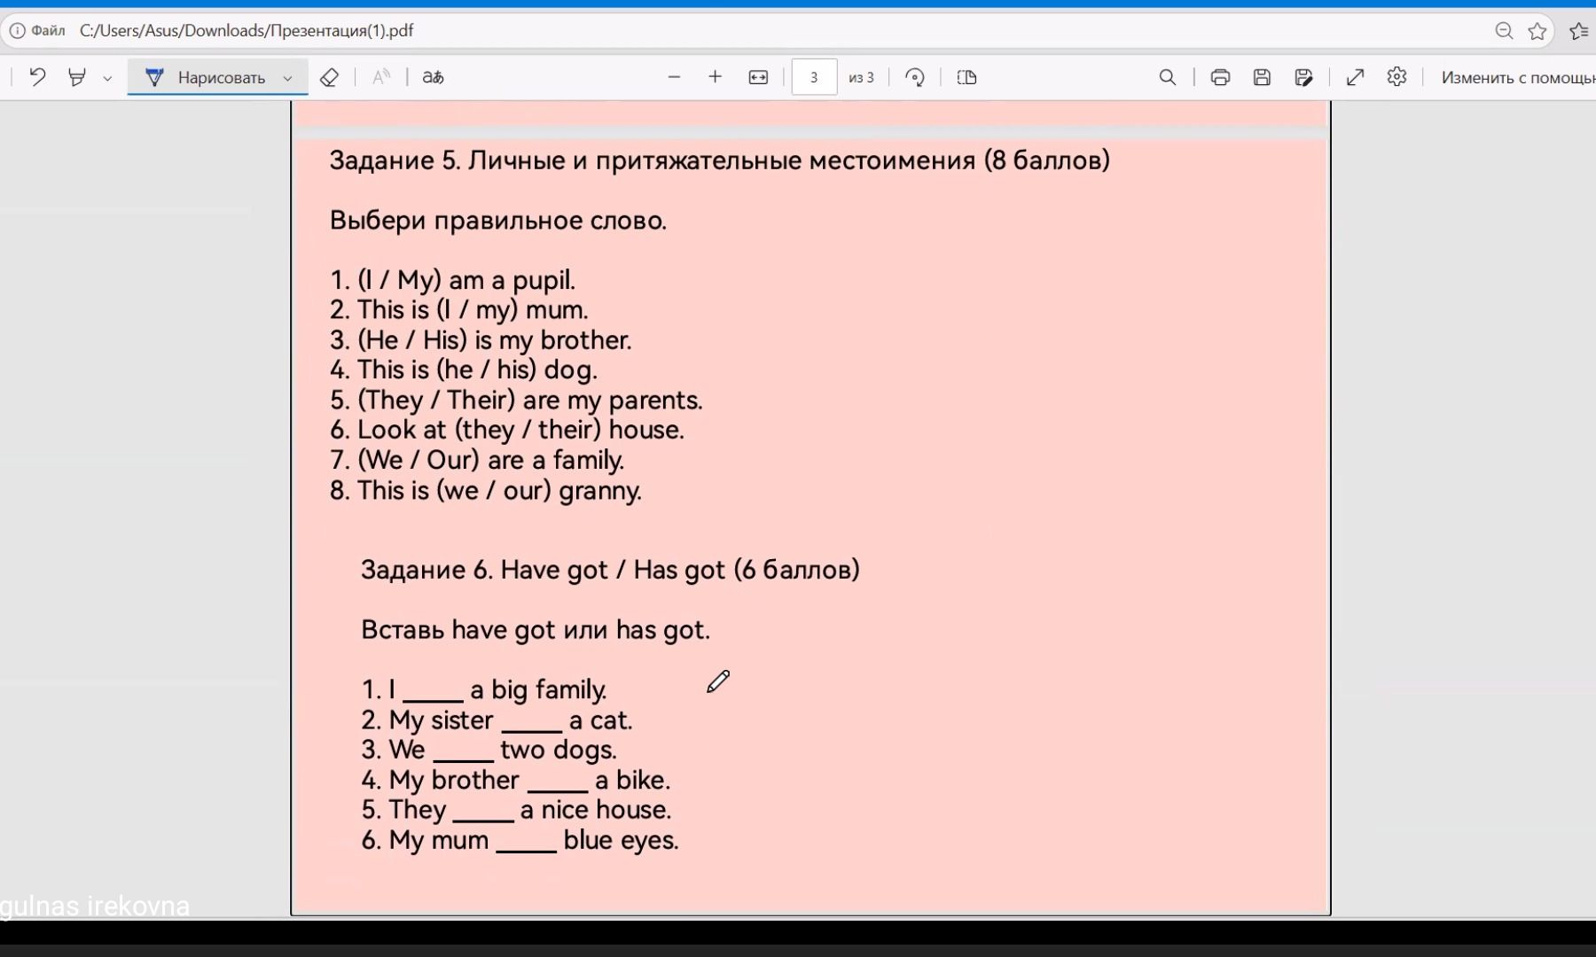The height and width of the screenshot is (957, 1596).
Task: Click line '6. My mum ___ blue eyes.'
Action: (520, 840)
